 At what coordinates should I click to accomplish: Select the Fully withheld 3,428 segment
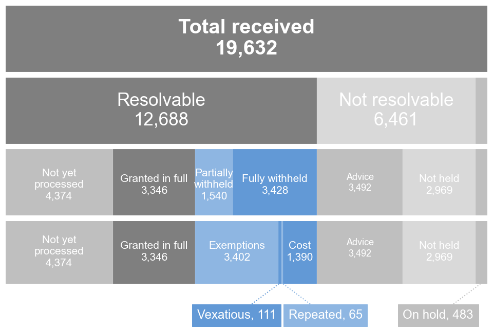(x=275, y=182)
